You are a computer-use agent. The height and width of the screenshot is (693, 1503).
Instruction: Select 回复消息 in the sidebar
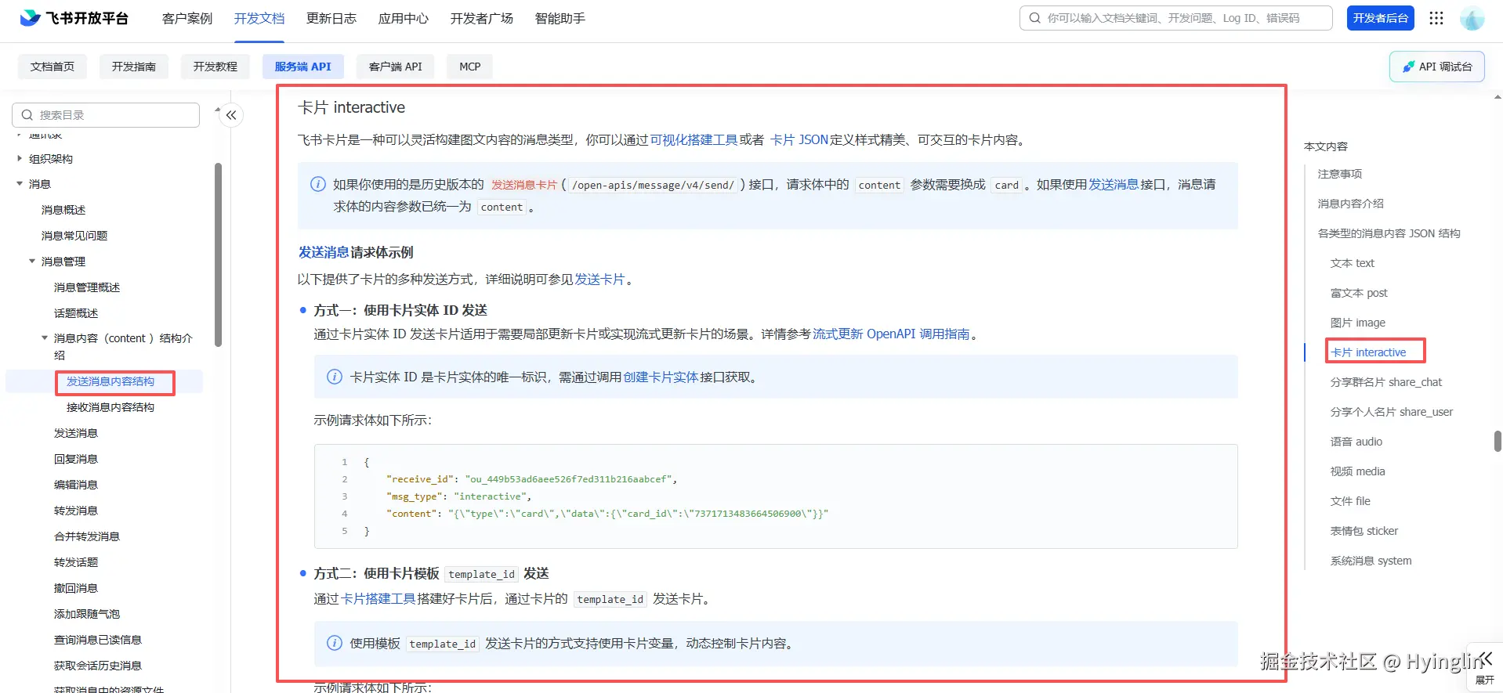(76, 459)
